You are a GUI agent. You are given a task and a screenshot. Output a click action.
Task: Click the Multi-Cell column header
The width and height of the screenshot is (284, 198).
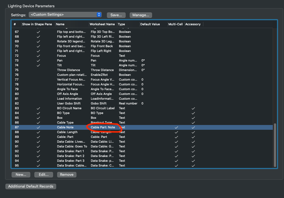[175, 24]
